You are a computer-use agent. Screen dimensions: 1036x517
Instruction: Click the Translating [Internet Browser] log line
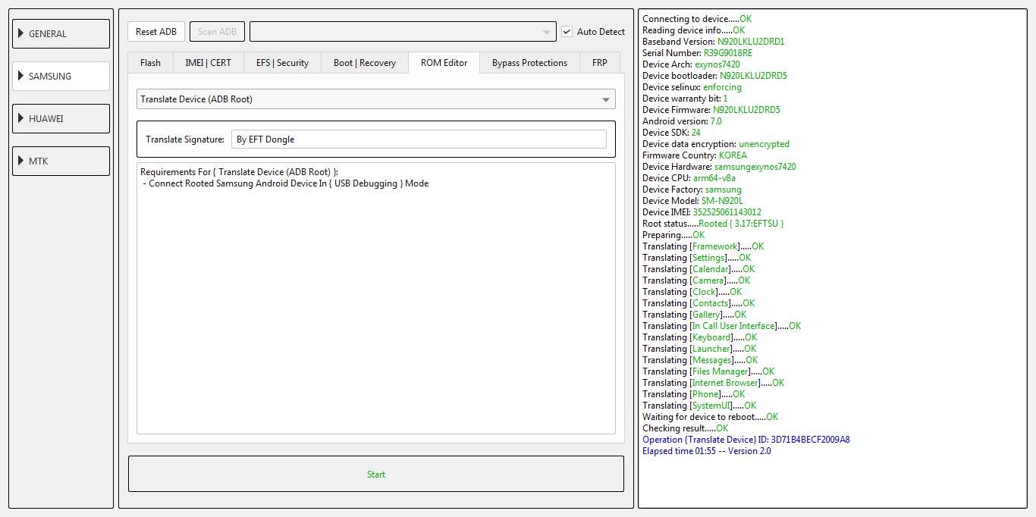pyautogui.click(x=713, y=383)
